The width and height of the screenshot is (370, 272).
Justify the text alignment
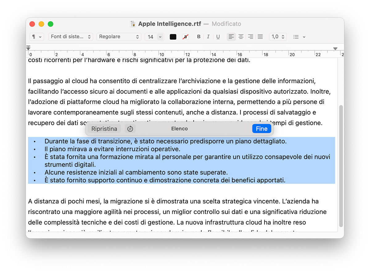point(260,37)
